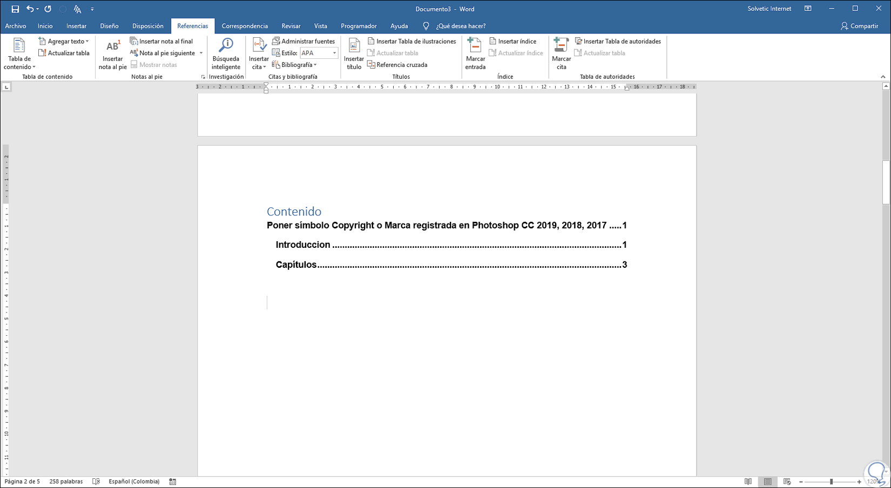Click Página 2 de 5 in status bar
Viewport: 891px width, 488px height.
(22, 482)
